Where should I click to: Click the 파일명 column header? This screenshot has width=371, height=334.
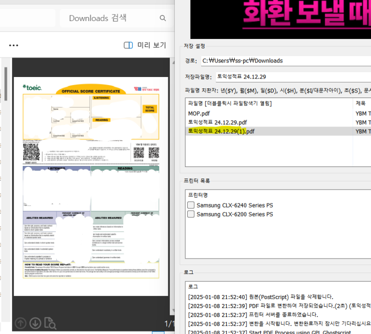[x=269, y=103]
